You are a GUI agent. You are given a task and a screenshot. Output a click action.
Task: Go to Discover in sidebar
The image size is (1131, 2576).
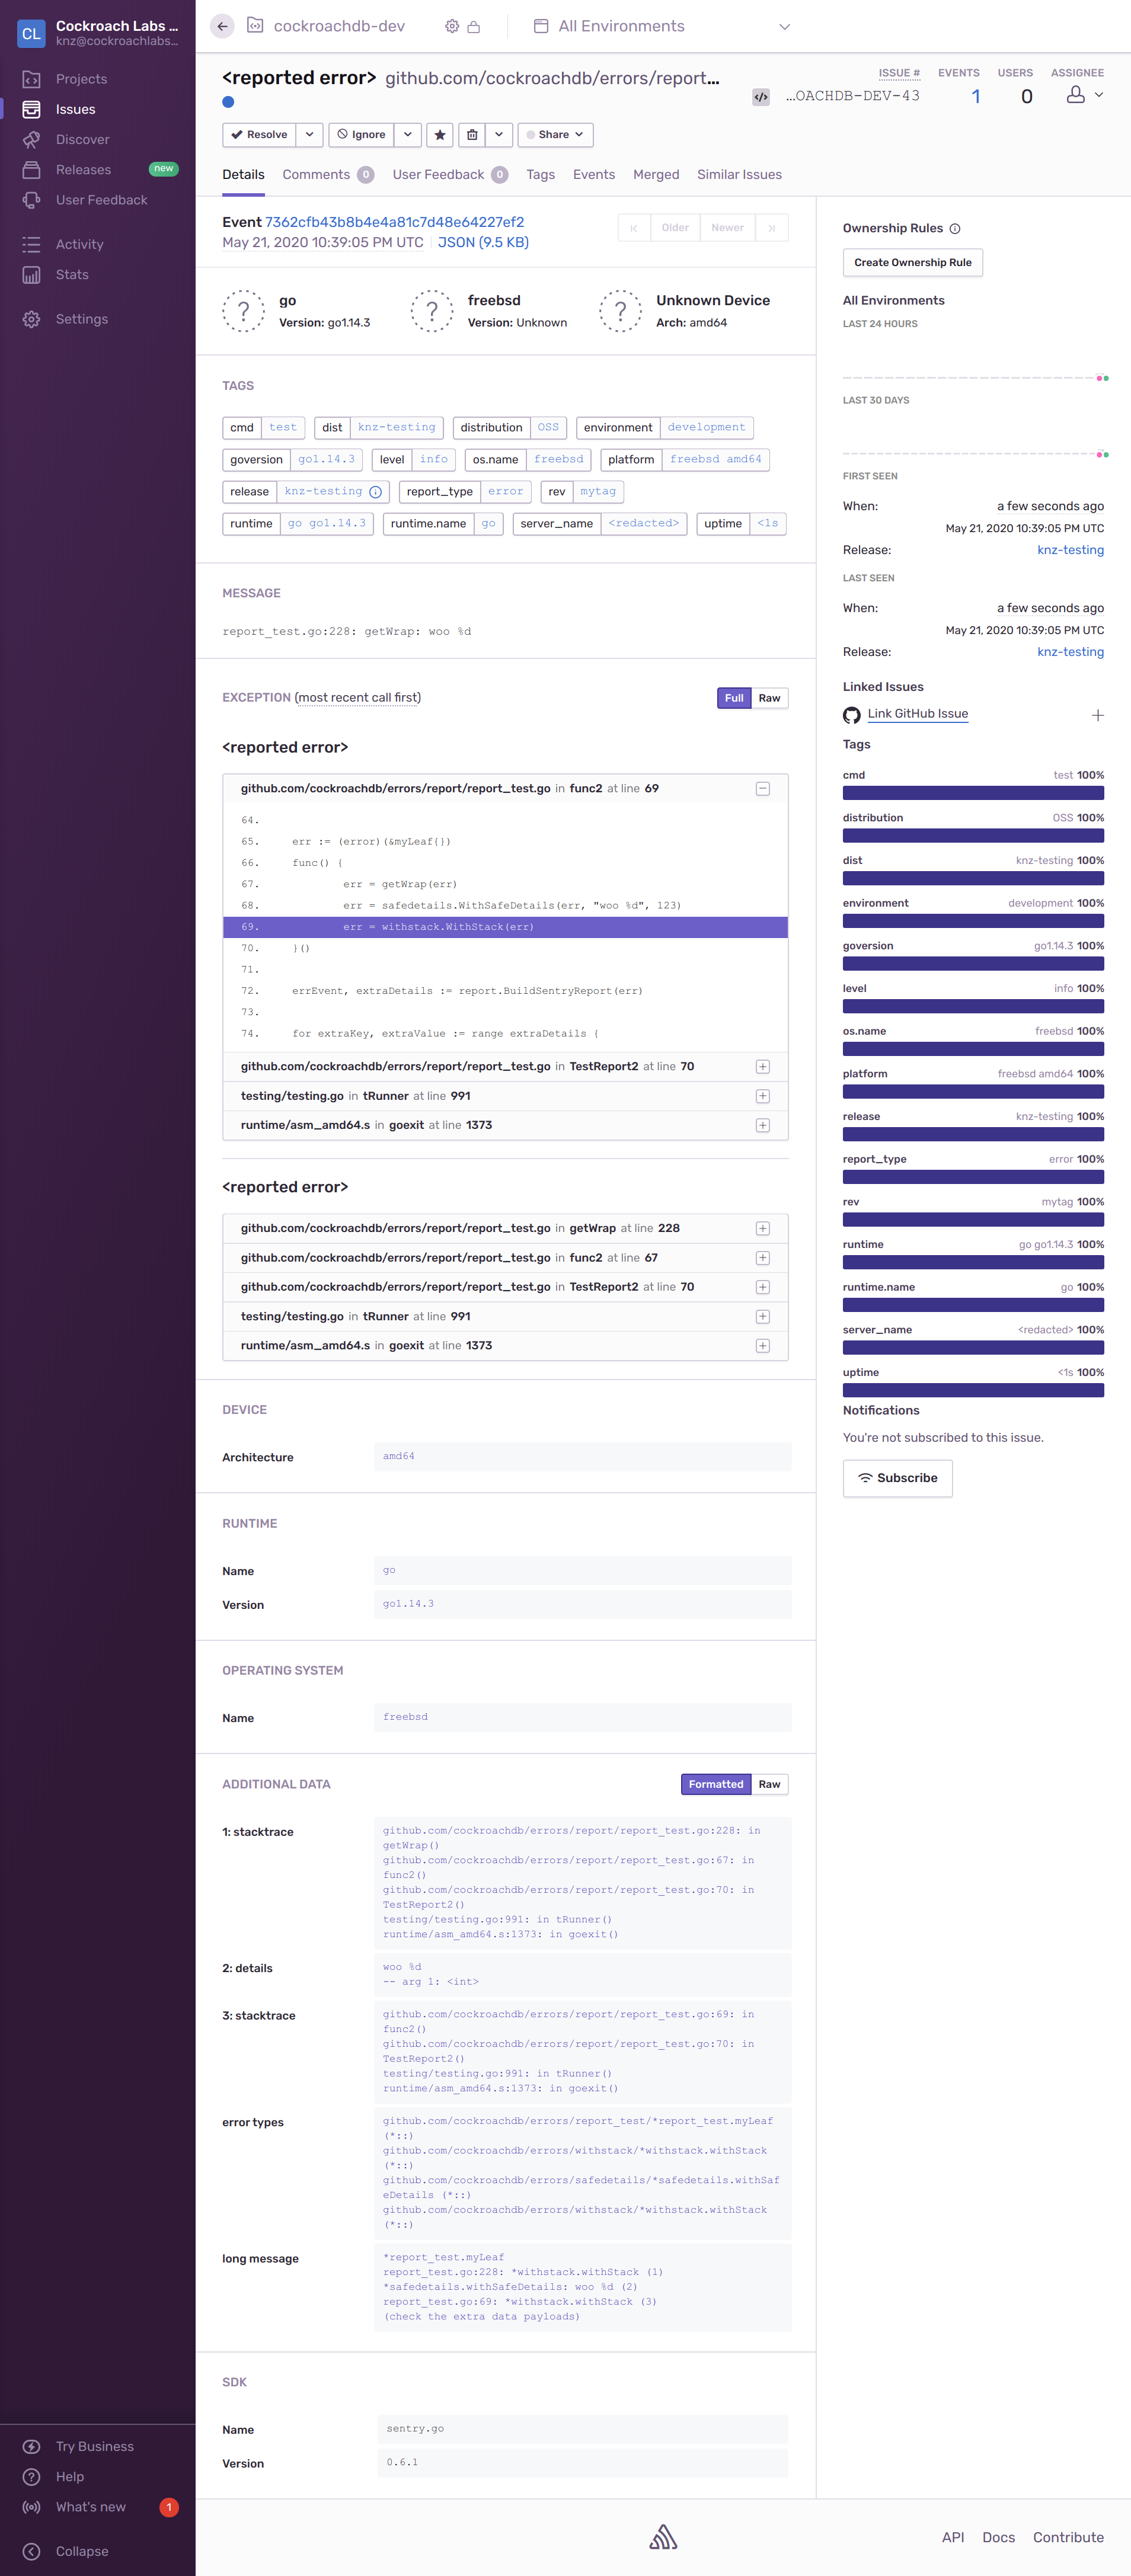click(82, 139)
